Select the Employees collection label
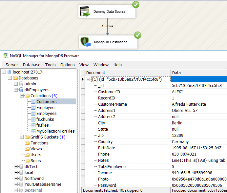 [x=47, y=114]
